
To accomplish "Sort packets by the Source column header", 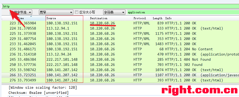I will (51, 18).
